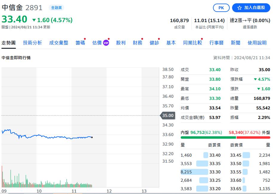The image size is (276, 194).
Task: Open the 技術分析 tab
Action: pos(32,43)
